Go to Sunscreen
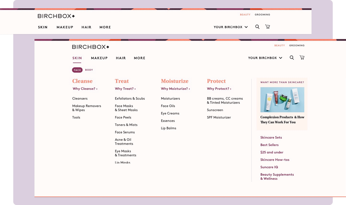 [x=215, y=110]
